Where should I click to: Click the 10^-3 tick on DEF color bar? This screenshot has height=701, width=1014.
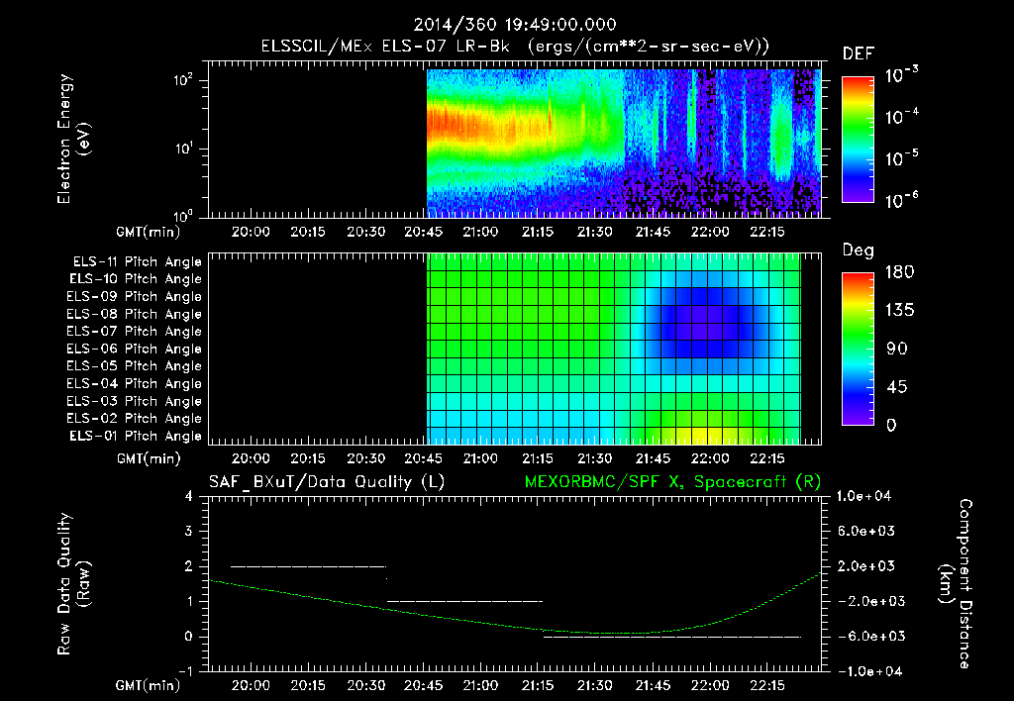901,76
